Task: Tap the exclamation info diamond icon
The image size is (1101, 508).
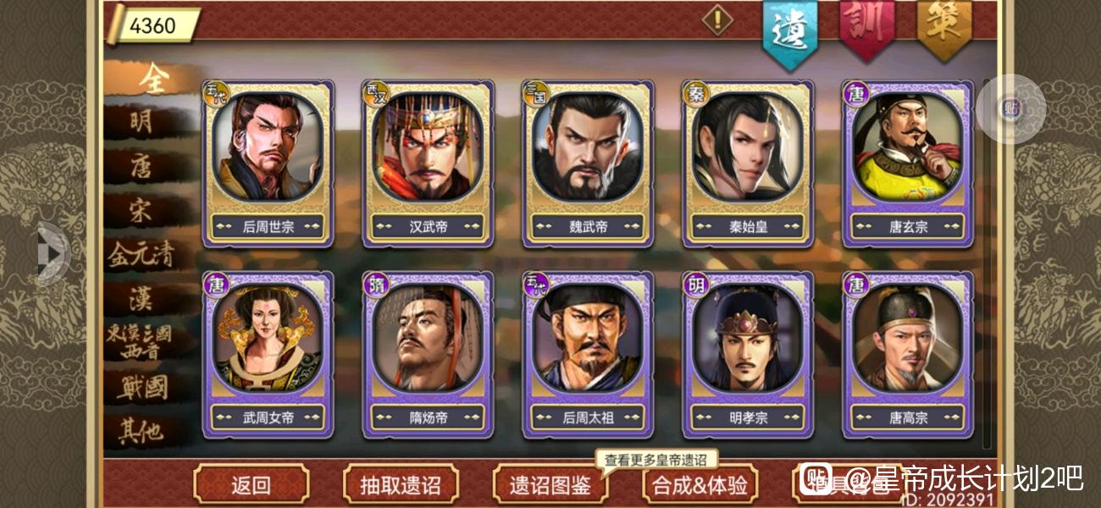Action: [x=717, y=20]
